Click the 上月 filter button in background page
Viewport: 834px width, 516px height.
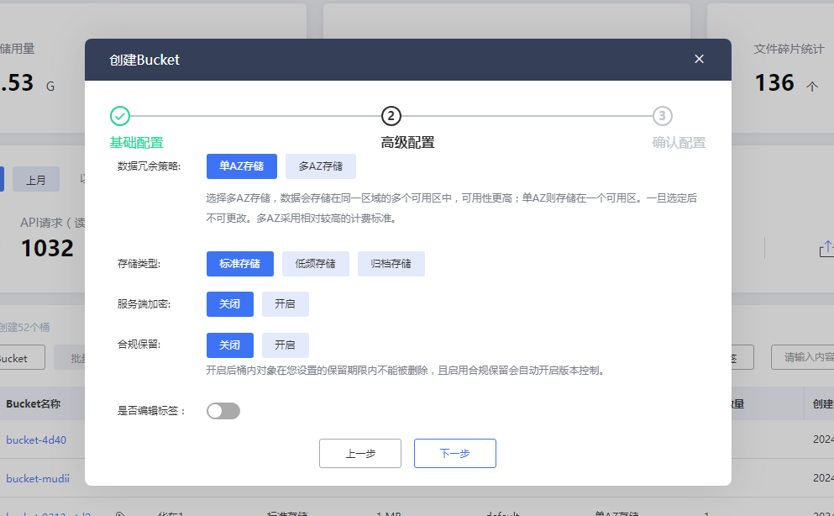coord(36,180)
